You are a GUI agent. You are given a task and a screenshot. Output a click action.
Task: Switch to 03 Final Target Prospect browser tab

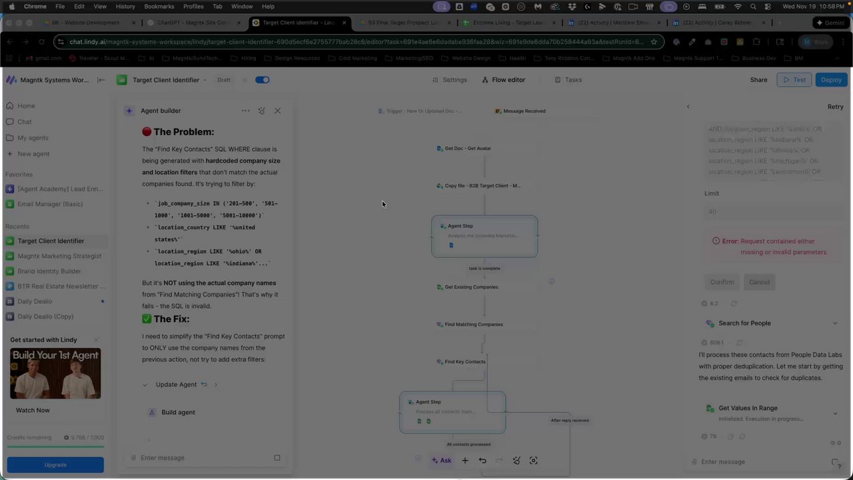pos(403,23)
